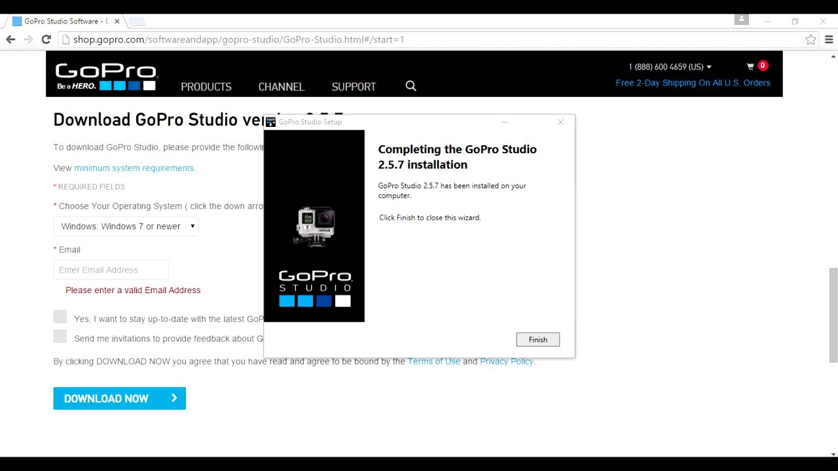
Task: Open minimum system requirements link
Action: pyautogui.click(x=135, y=168)
